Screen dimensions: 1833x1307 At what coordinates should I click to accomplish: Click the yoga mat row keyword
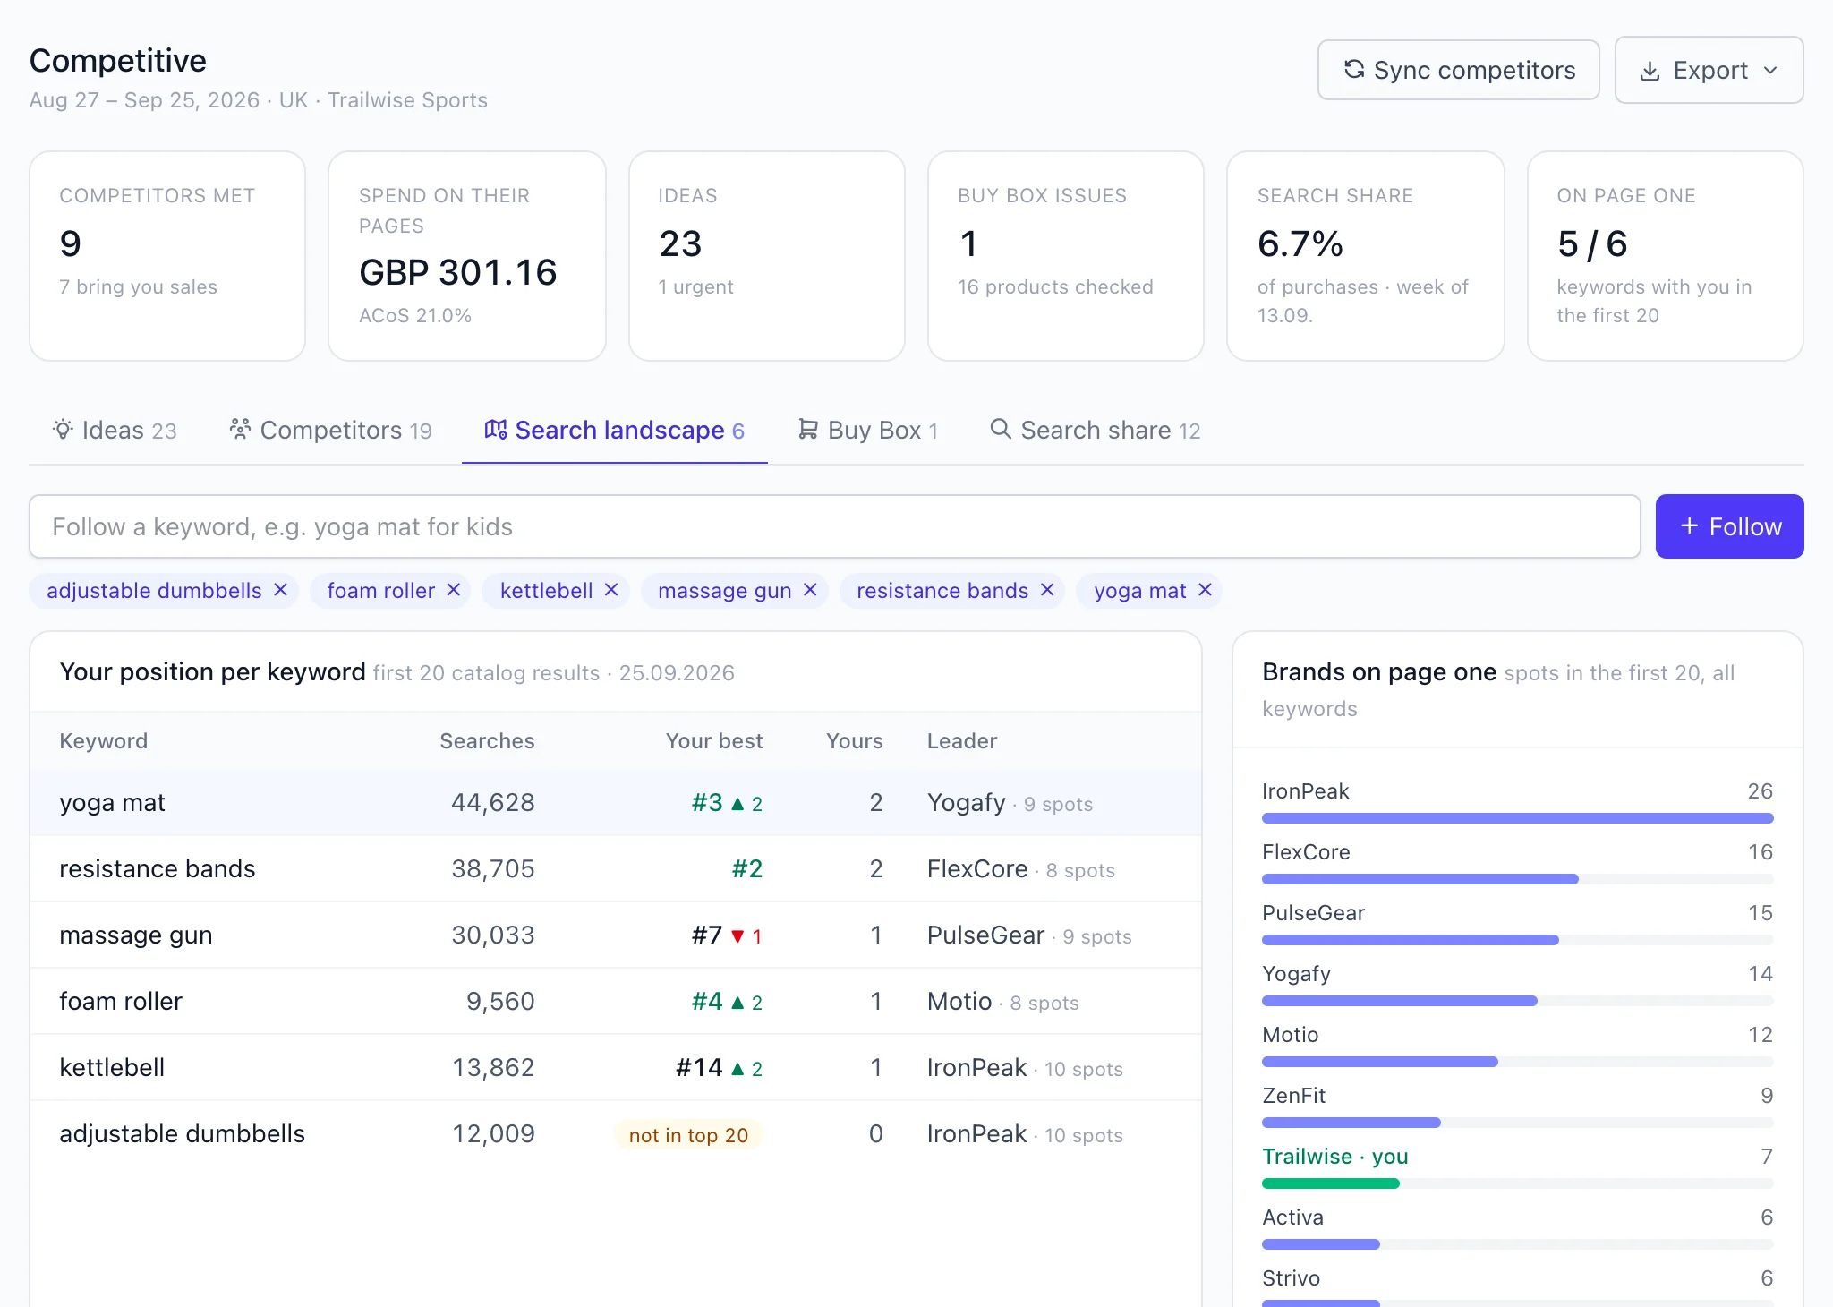click(x=112, y=803)
